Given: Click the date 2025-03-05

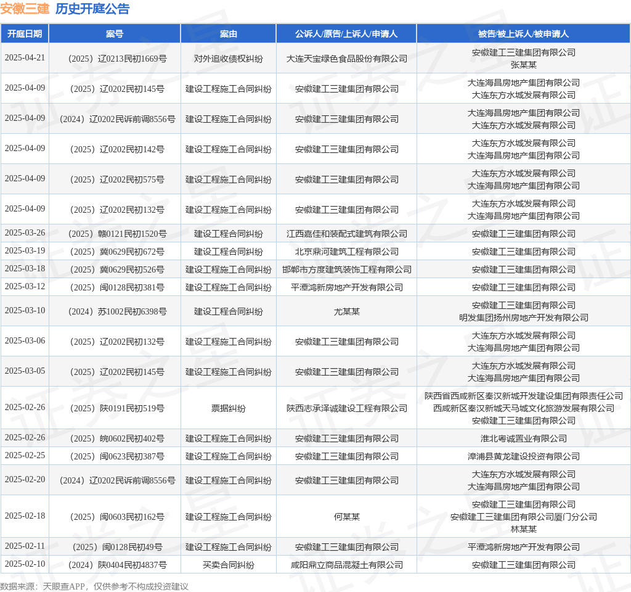Looking at the screenshot, I should tap(25, 371).
